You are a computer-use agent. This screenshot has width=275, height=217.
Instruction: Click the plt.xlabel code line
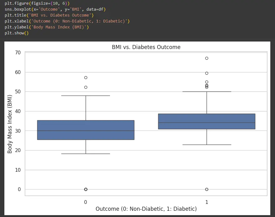point(67,21)
